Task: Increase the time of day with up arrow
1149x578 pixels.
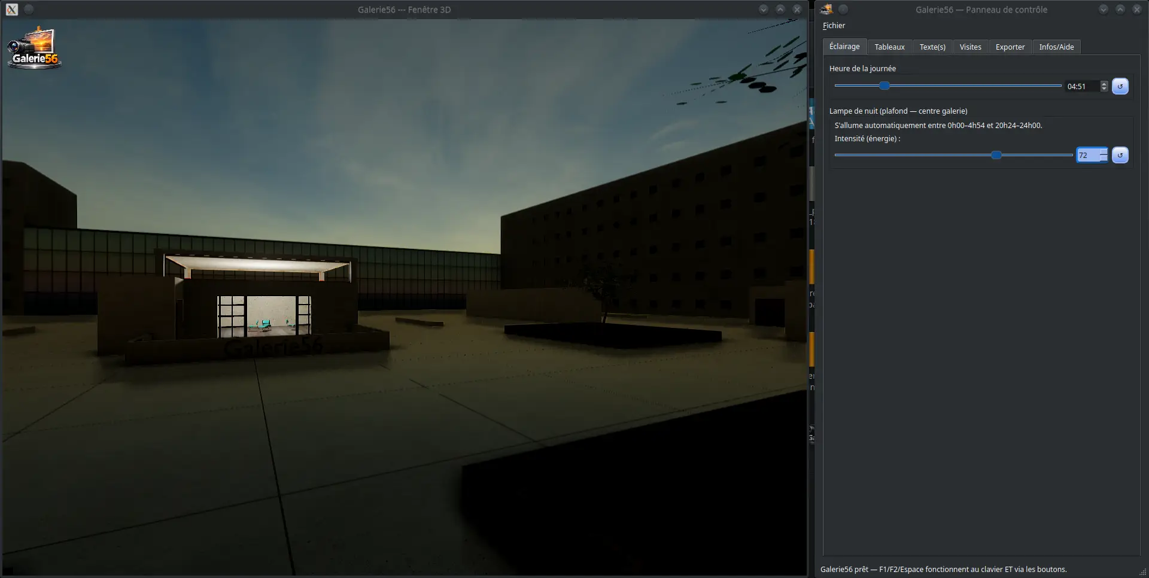Action: tap(1104, 83)
